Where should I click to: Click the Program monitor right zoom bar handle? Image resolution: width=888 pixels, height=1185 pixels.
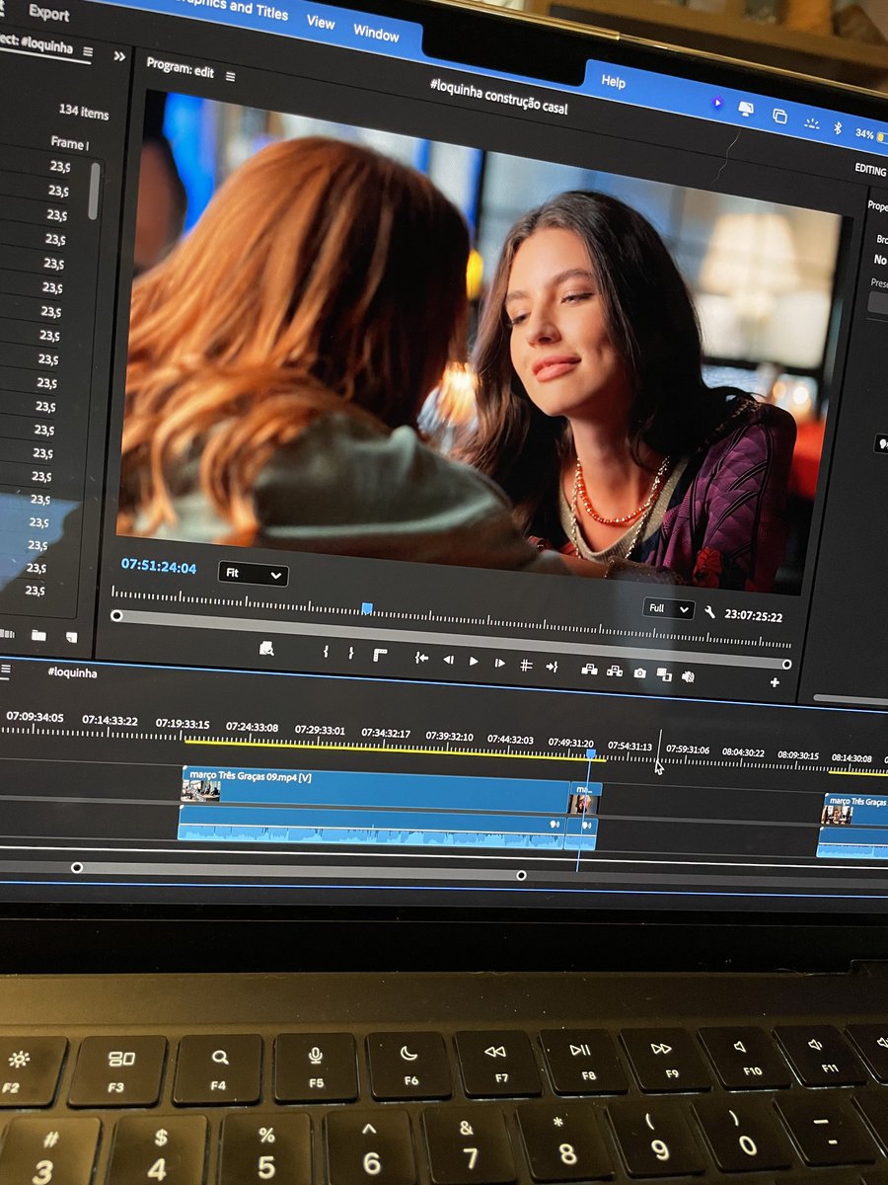coord(786,665)
